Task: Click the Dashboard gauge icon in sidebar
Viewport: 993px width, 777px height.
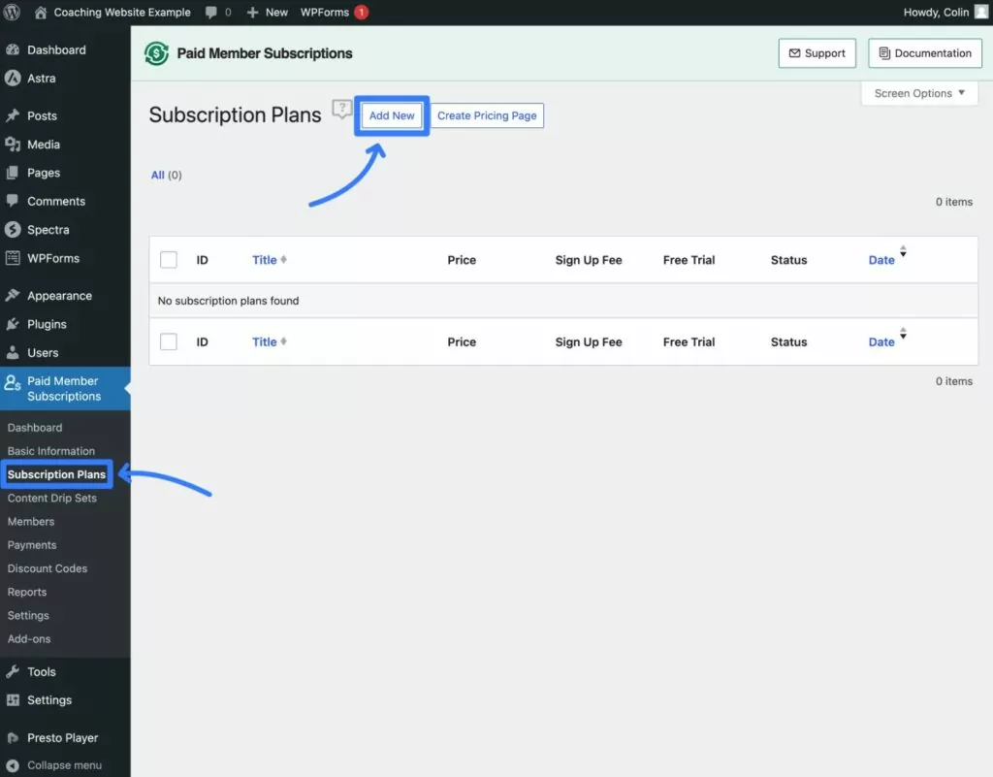Action: tap(13, 49)
